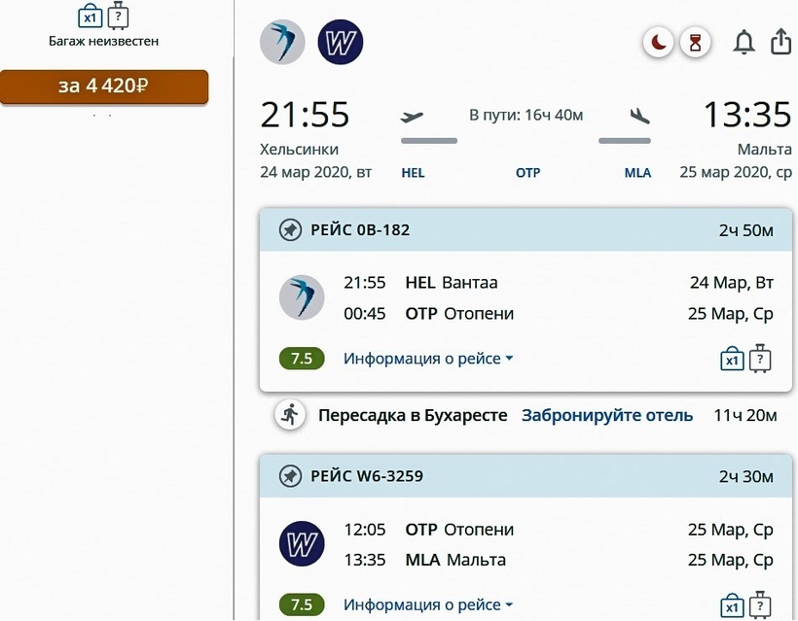Click the 2ч 50м duration of flight 0B-182
The image size is (798, 621).
click(746, 230)
